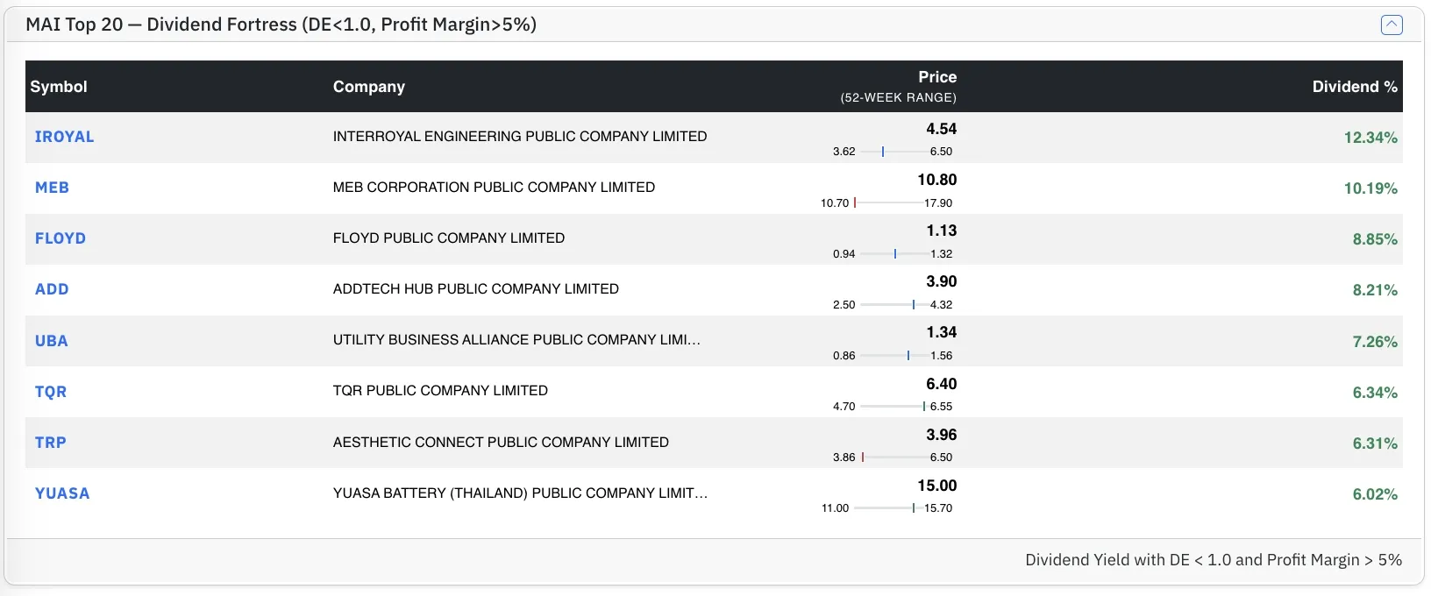Click the Company column header

369,87
